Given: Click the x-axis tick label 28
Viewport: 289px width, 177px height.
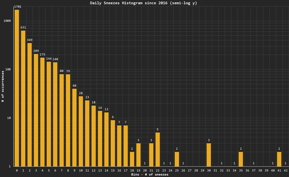Looking at the screenshot, I should tap(196, 170).
